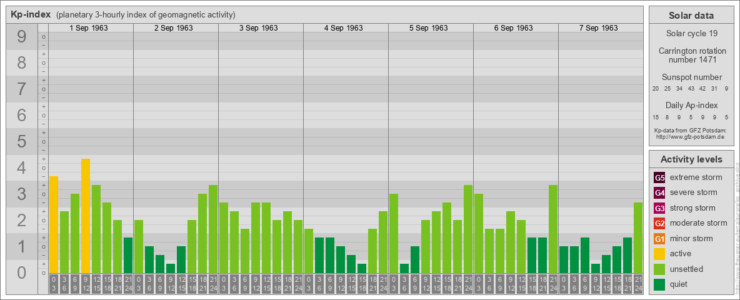
Task: Click the 0-3 hour label under 1 Sep
Action: pos(54,284)
